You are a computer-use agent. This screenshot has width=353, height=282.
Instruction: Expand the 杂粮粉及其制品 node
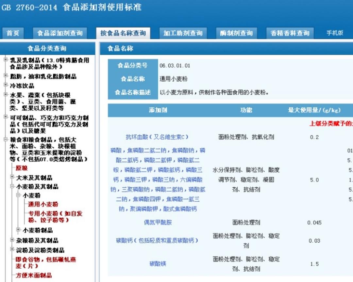point(12,240)
